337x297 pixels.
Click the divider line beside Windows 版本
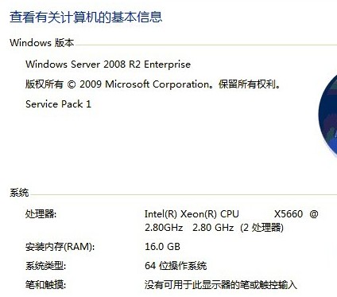206,45
